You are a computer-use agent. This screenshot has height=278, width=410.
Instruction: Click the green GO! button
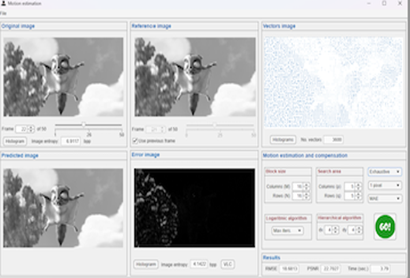coord(385,227)
